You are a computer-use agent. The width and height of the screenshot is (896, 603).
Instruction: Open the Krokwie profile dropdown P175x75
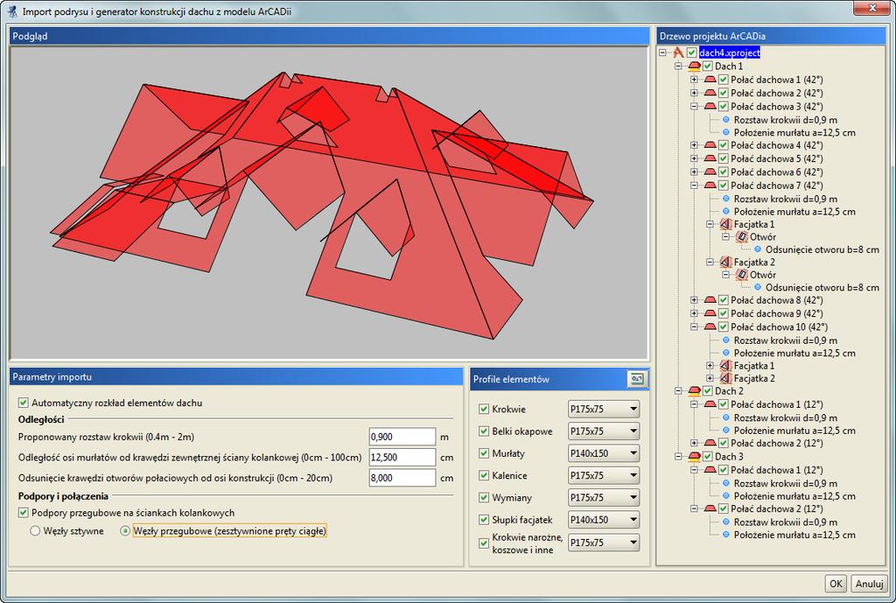tap(604, 410)
